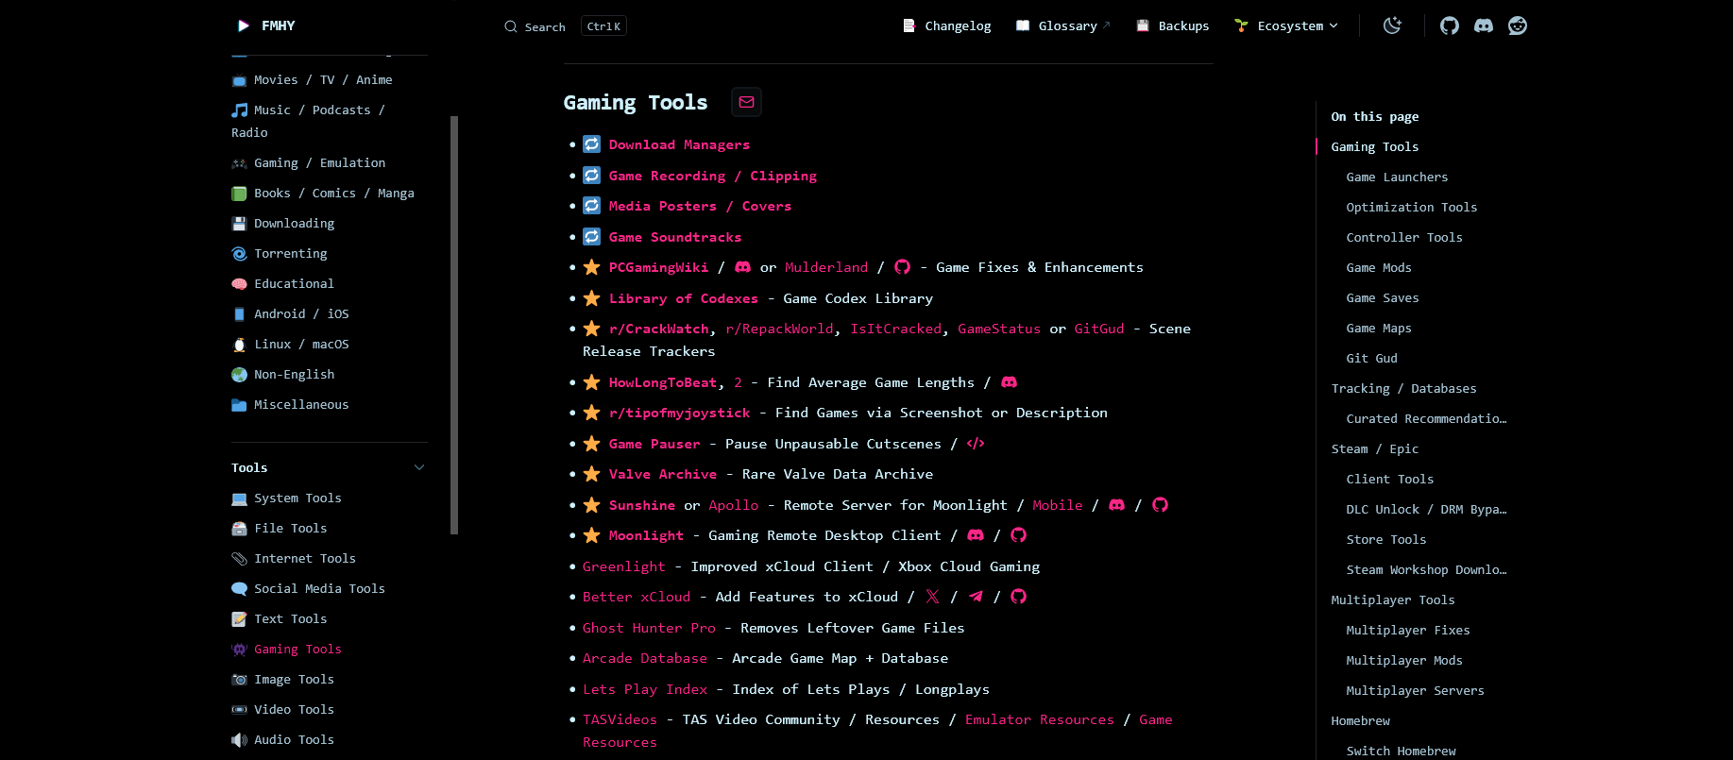Open Glossary in top navigation
Screen dimensions: 1733x760
pyautogui.click(x=1063, y=25)
